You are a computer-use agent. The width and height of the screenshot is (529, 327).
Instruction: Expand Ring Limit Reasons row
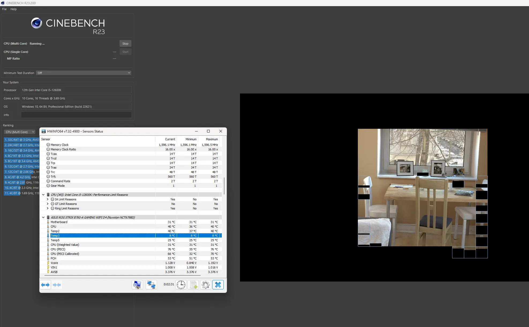[x=48, y=208]
